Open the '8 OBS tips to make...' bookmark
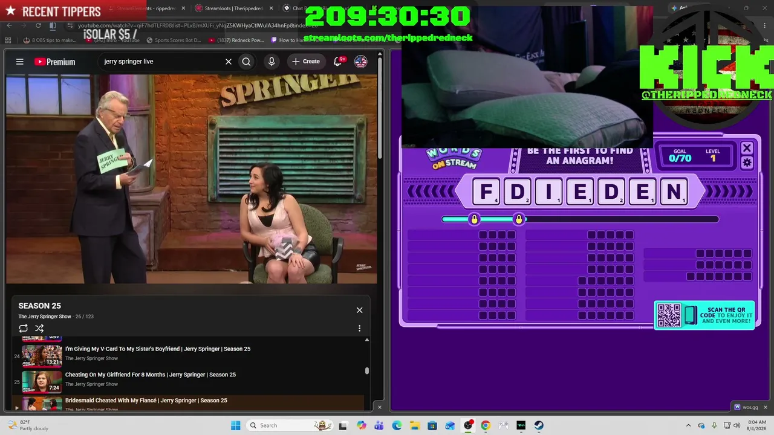Viewport: 774px width, 435px height. point(50,40)
